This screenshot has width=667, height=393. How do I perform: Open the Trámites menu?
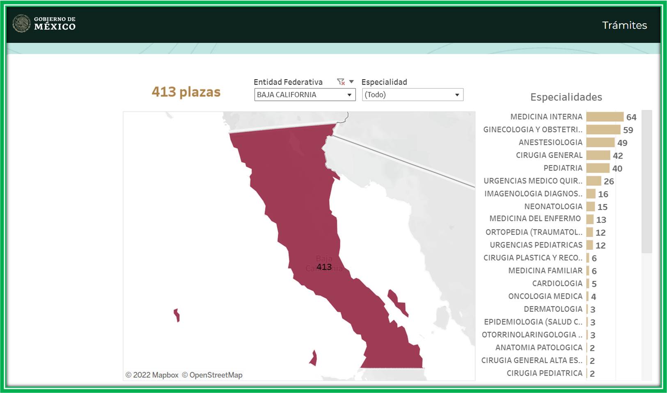[624, 25]
